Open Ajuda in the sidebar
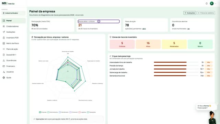 [x=13, y=77]
